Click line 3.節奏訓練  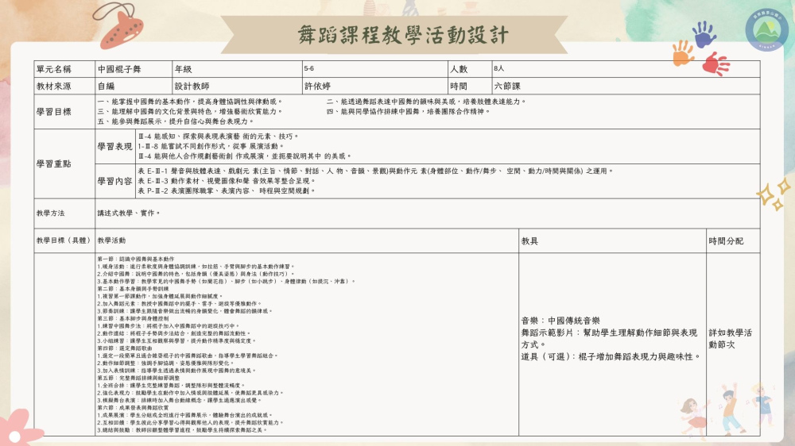pyautogui.click(x=185, y=311)
